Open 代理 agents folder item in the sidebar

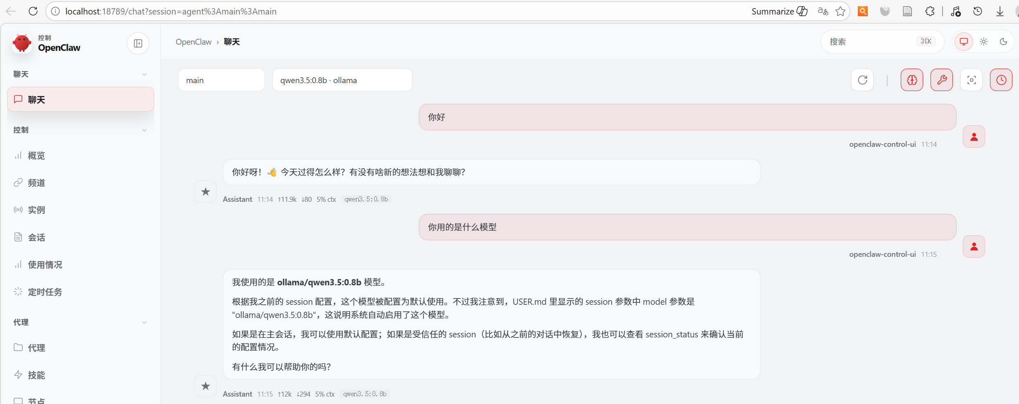tap(81, 348)
